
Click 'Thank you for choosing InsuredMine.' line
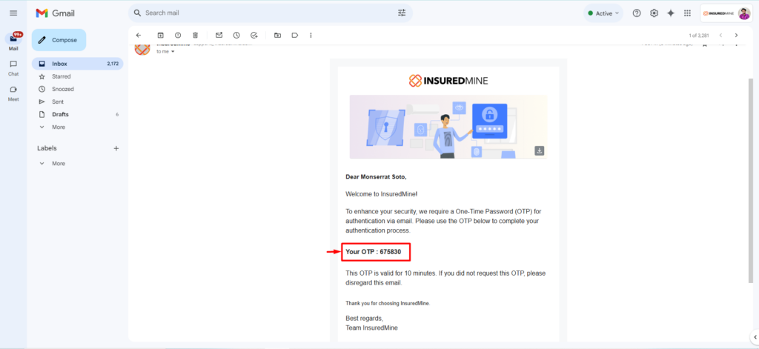[x=388, y=304]
